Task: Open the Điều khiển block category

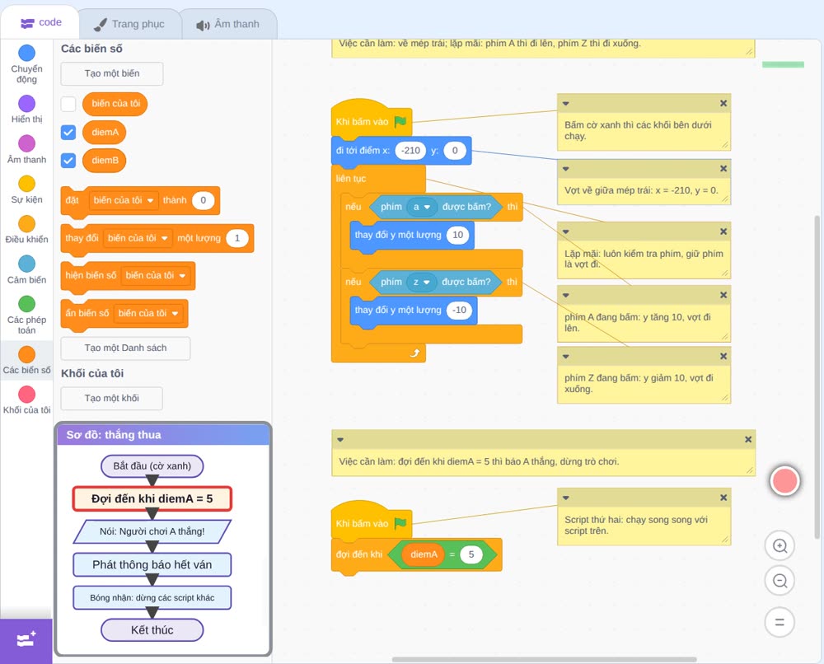Action: [x=27, y=230]
